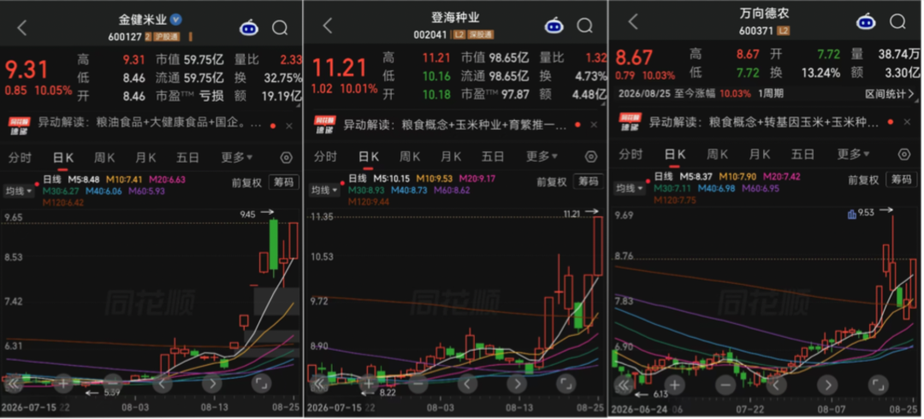Viewport: 924px width, 419px height.
Task: Dismiss the 转基因玉米 news banner in 万向德农
Action: pyautogui.click(x=907, y=122)
